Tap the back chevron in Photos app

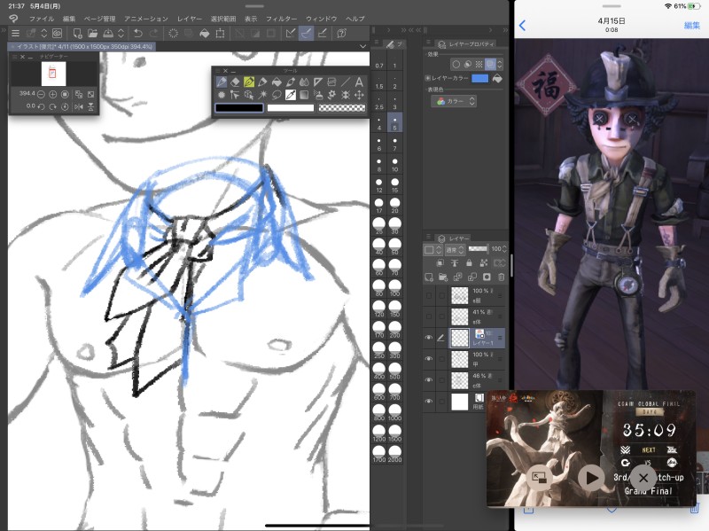point(523,25)
